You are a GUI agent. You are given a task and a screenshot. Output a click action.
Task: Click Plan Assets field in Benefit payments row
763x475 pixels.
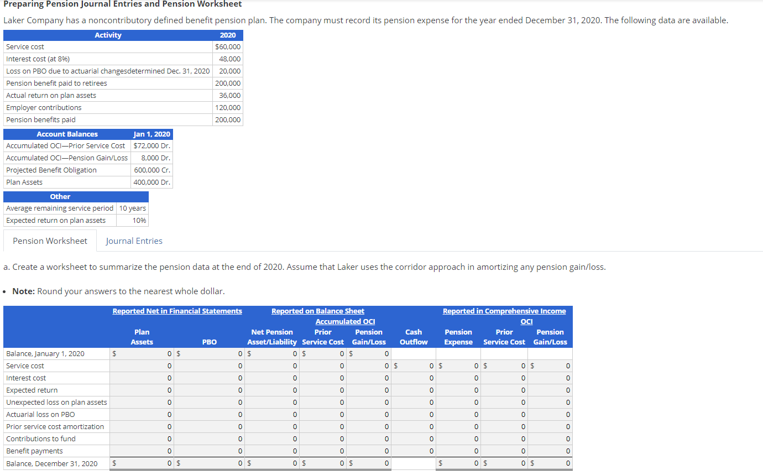click(x=141, y=451)
